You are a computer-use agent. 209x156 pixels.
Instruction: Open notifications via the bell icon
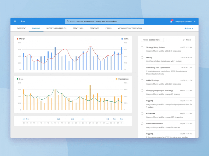pyautogui.click(x=172, y=21)
